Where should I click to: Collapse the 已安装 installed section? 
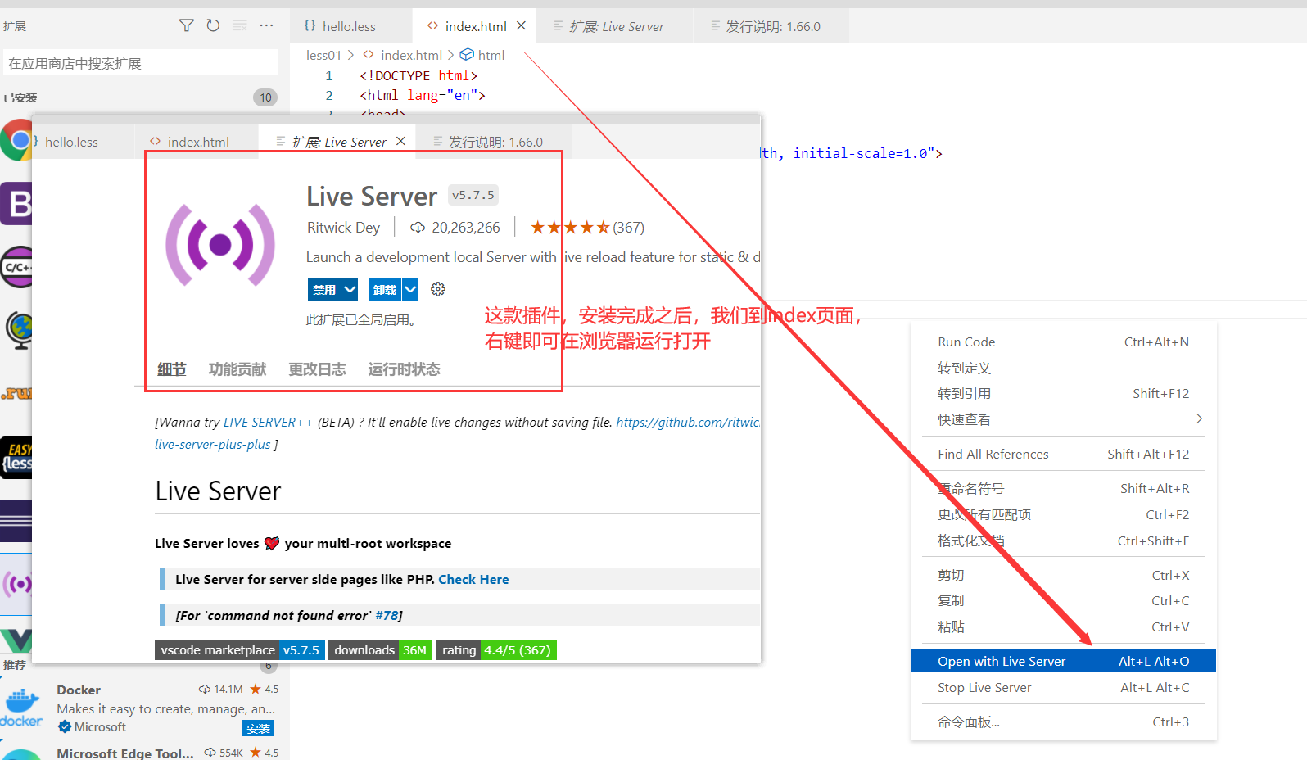coord(20,97)
